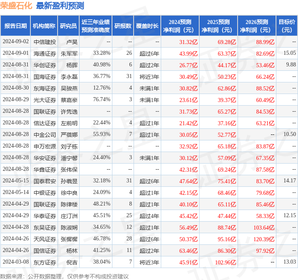
Task: Click the 2024 forecast 30.49亿
Action: [188, 77]
